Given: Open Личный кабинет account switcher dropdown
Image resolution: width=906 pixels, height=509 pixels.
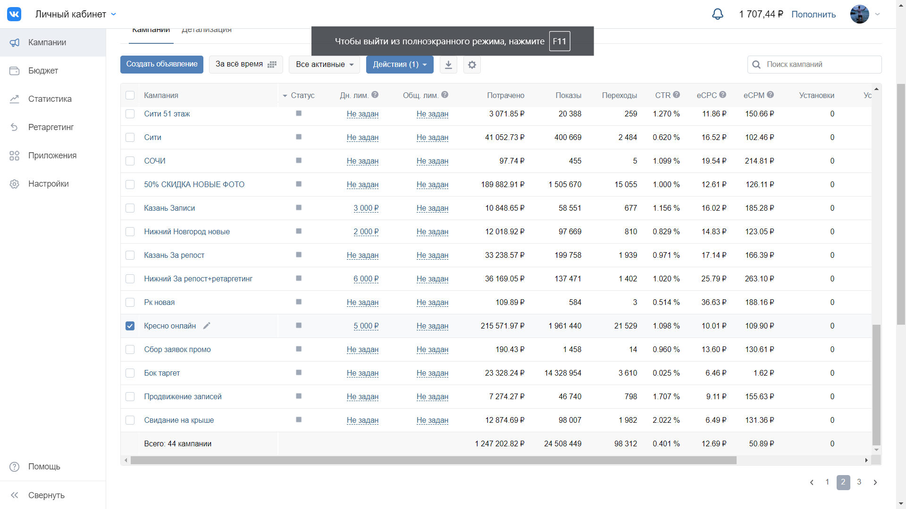Looking at the screenshot, I should pyautogui.click(x=75, y=14).
